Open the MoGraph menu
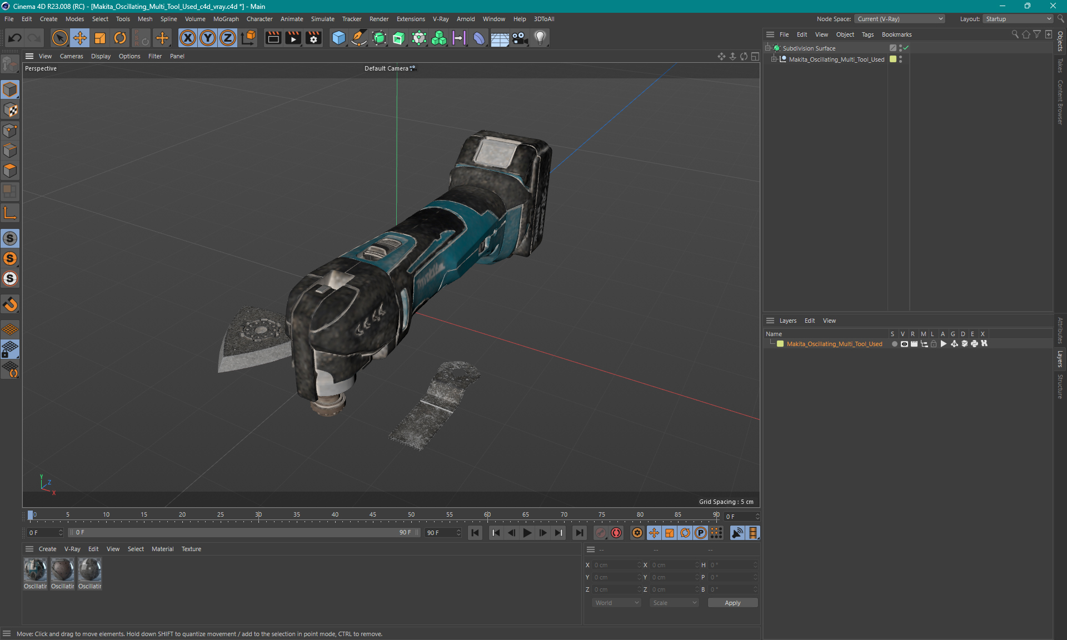Viewport: 1067px width, 640px height. (x=226, y=19)
